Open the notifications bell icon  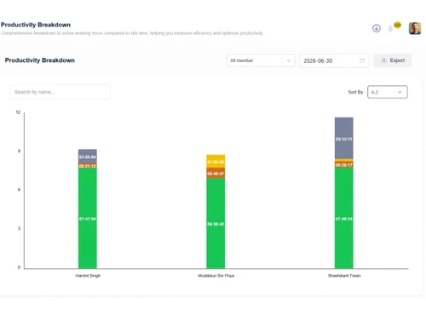coord(390,28)
